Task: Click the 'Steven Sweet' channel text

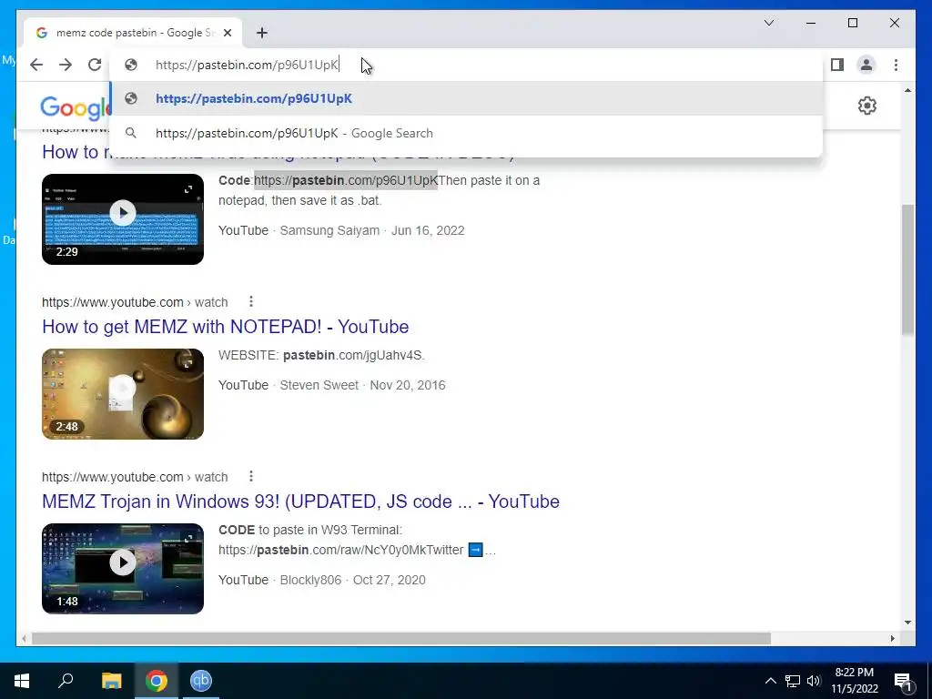Action: tap(319, 385)
